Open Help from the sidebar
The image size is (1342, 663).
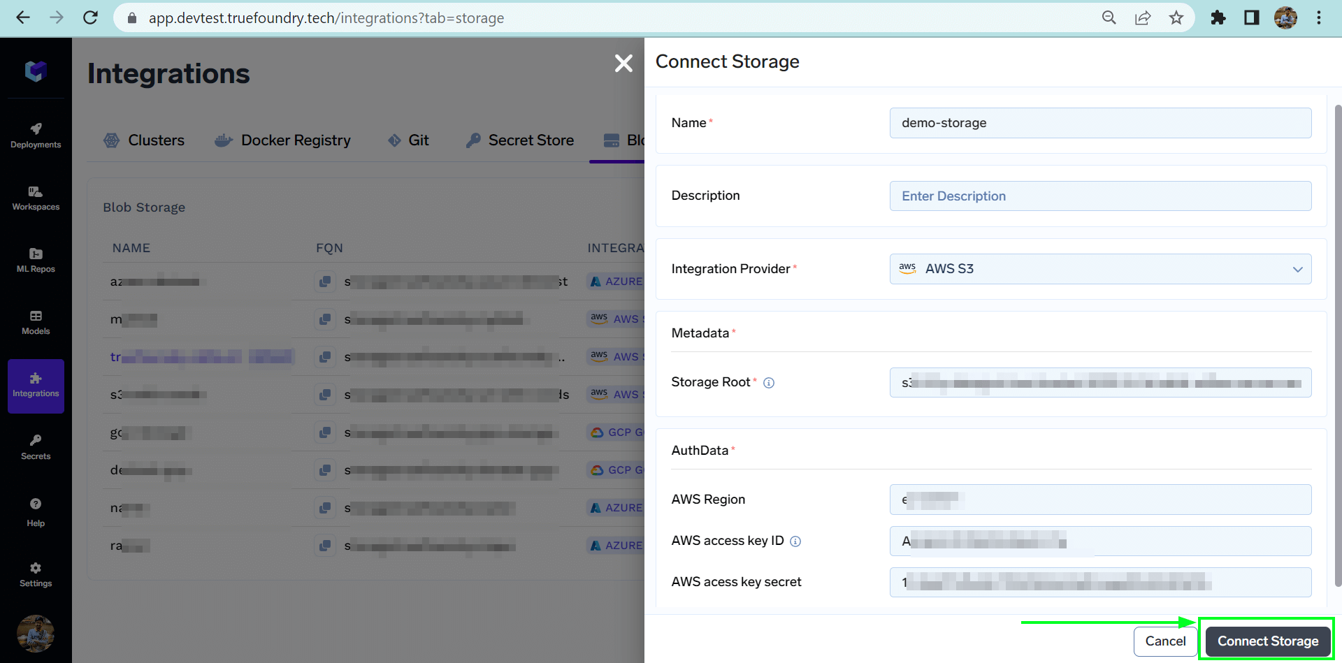point(36,512)
